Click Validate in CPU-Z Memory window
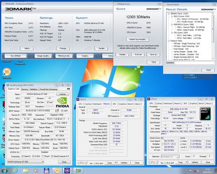Screen dimensions: 217x174 [x=124, y=163]
